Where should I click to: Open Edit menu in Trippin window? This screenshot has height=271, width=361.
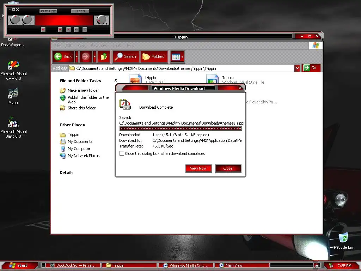pos(69,46)
